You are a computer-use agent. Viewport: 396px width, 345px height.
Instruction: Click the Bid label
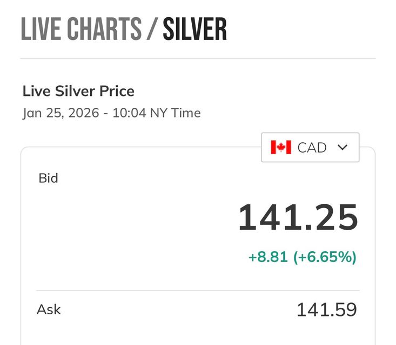tap(48, 178)
